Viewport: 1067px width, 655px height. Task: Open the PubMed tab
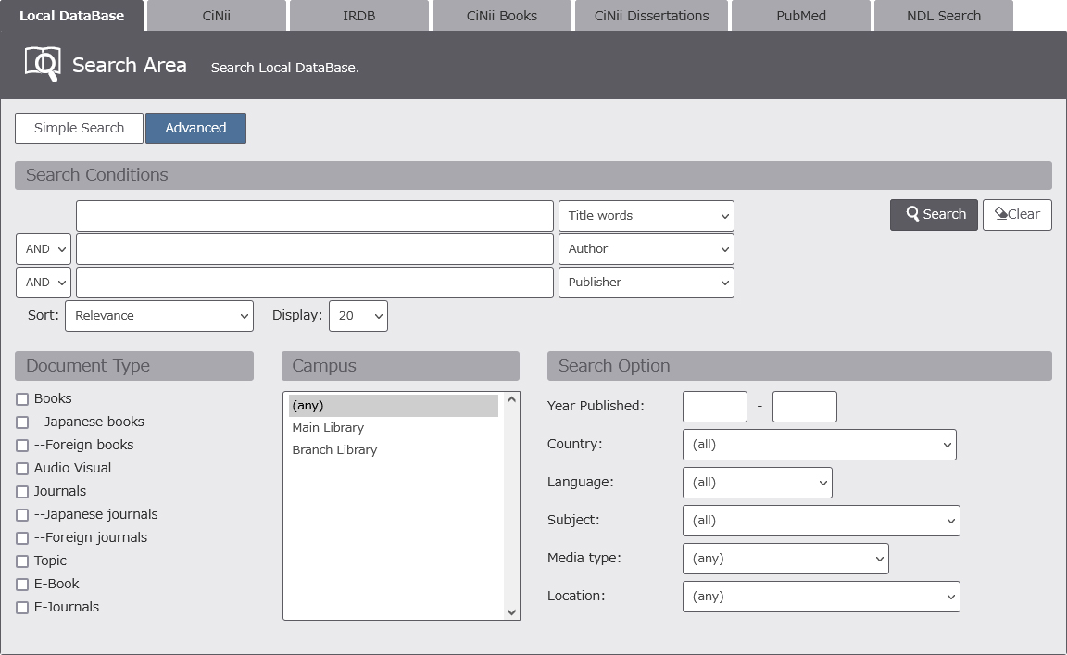coord(801,16)
